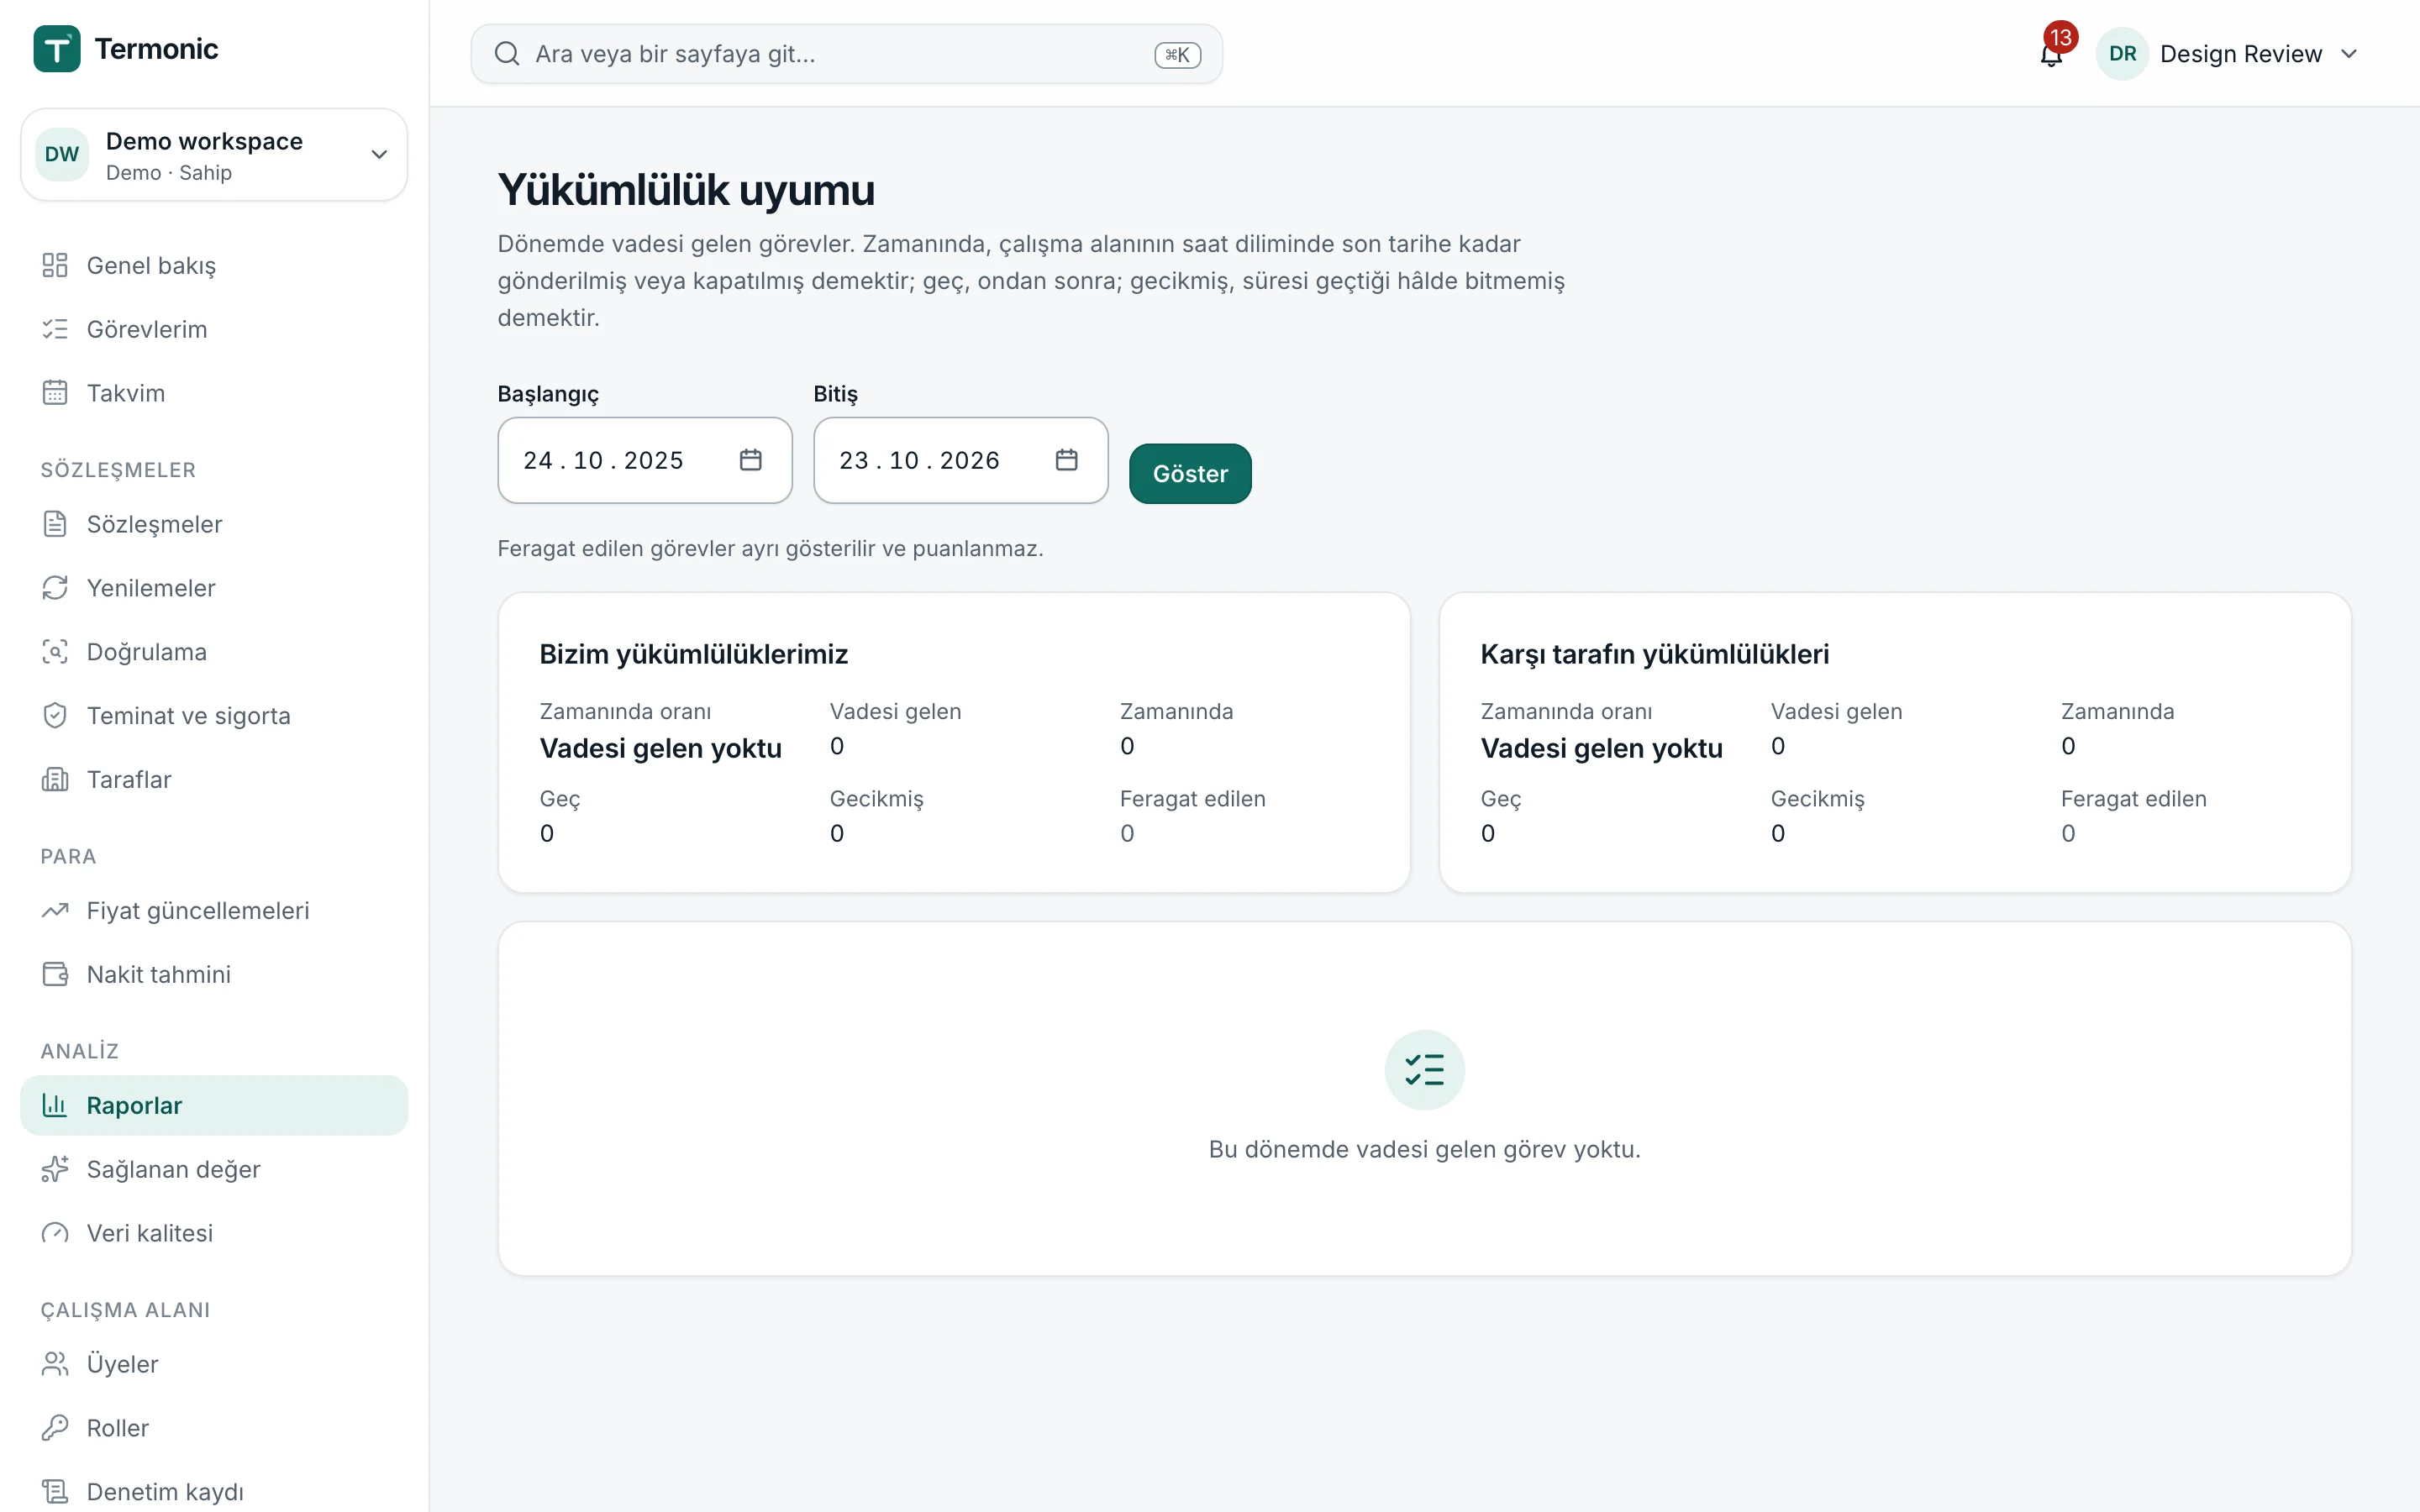The width and height of the screenshot is (2420, 1512).
Task: Click the Fiyat güncellemeleri trend icon
Action: click(x=55, y=911)
